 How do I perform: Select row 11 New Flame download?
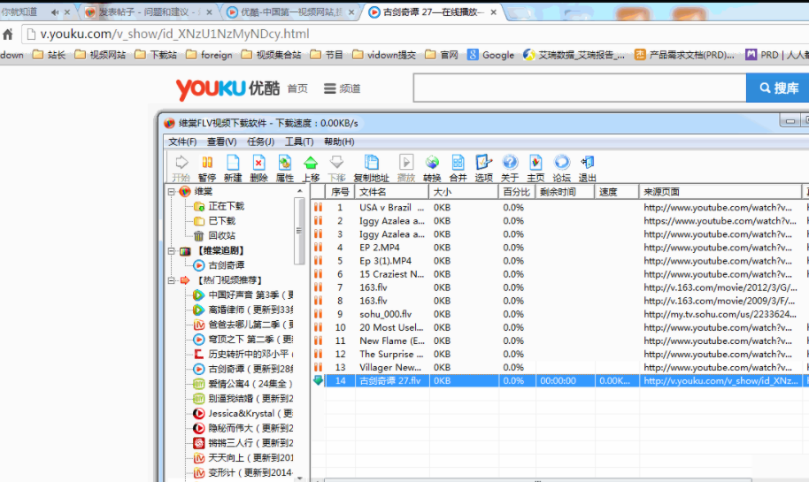coord(558,340)
